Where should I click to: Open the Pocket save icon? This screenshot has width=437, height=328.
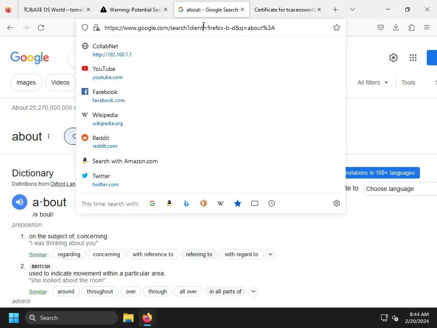coord(380,27)
